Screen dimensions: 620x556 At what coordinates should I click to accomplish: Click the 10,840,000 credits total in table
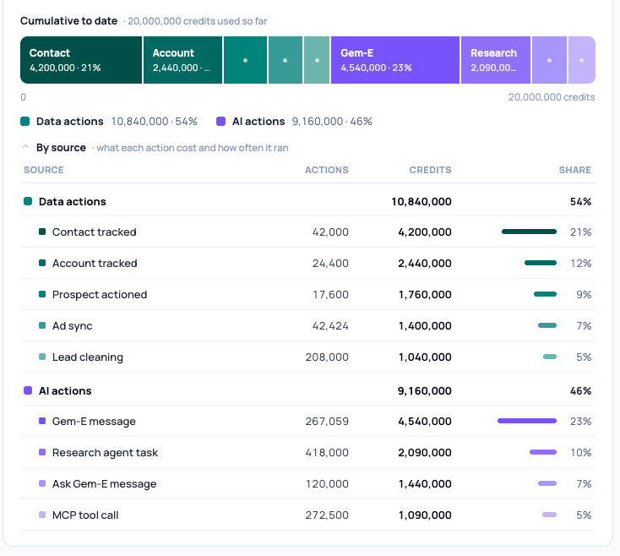(x=421, y=202)
